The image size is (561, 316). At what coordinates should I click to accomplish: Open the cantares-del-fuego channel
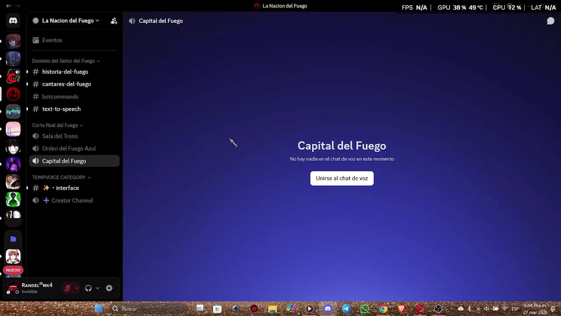pos(75,84)
